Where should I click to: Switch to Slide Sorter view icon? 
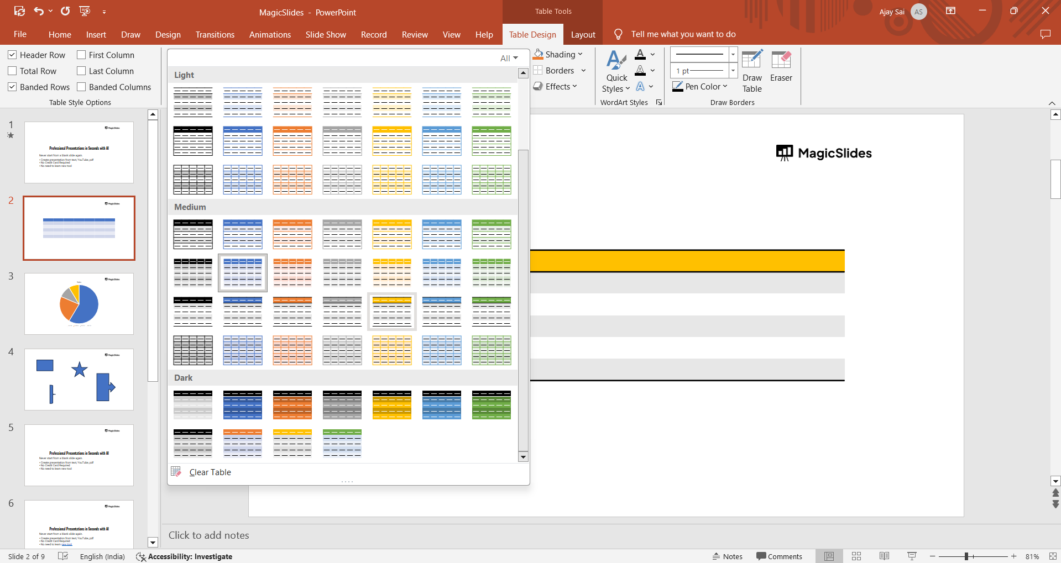856,556
